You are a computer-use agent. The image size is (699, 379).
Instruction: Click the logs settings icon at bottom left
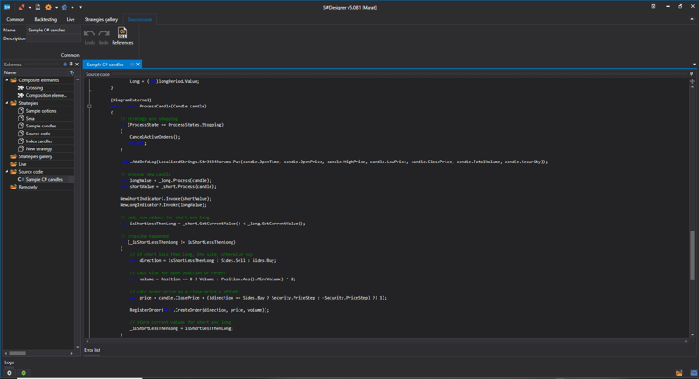10,373
